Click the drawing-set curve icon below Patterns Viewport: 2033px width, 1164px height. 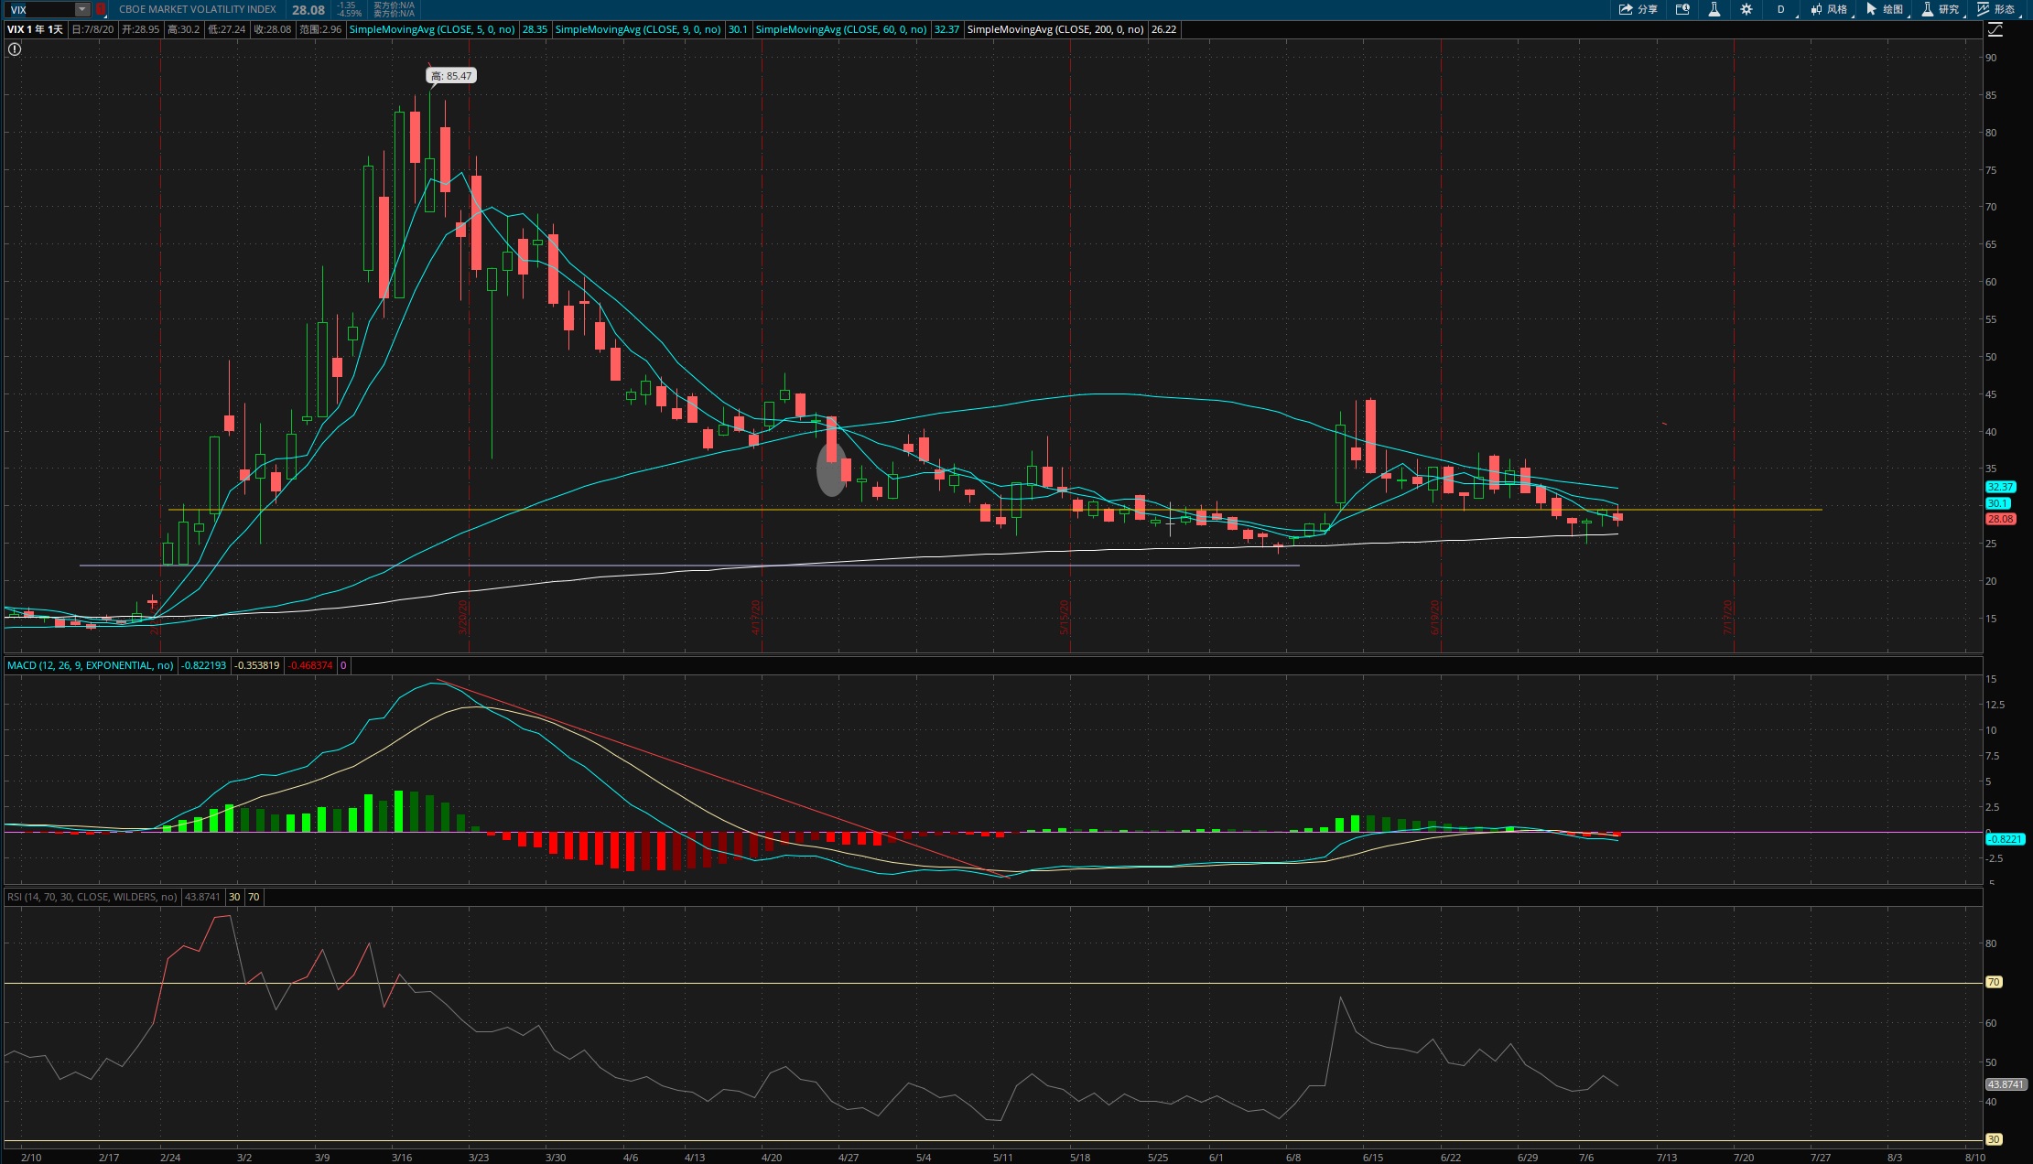click(x=1995, y=29)
